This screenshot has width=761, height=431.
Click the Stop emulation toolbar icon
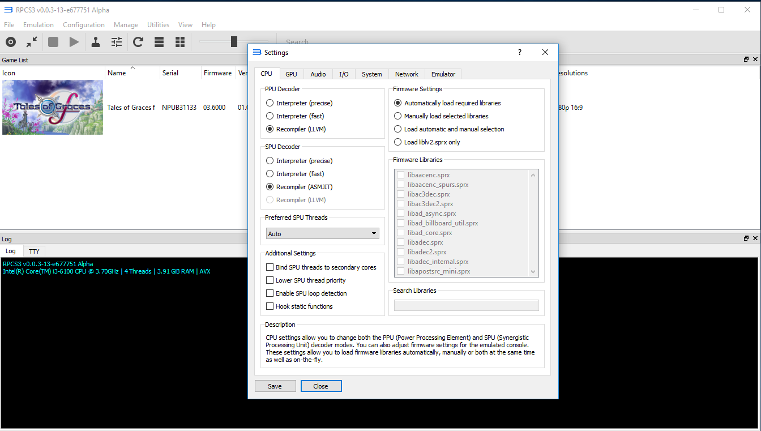pos(53,42)
